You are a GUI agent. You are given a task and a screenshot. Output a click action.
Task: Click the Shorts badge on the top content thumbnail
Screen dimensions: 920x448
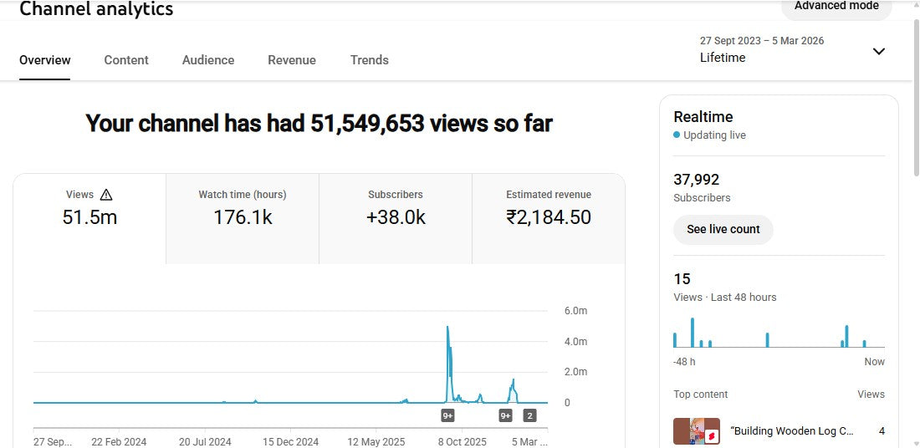[713, 435]
